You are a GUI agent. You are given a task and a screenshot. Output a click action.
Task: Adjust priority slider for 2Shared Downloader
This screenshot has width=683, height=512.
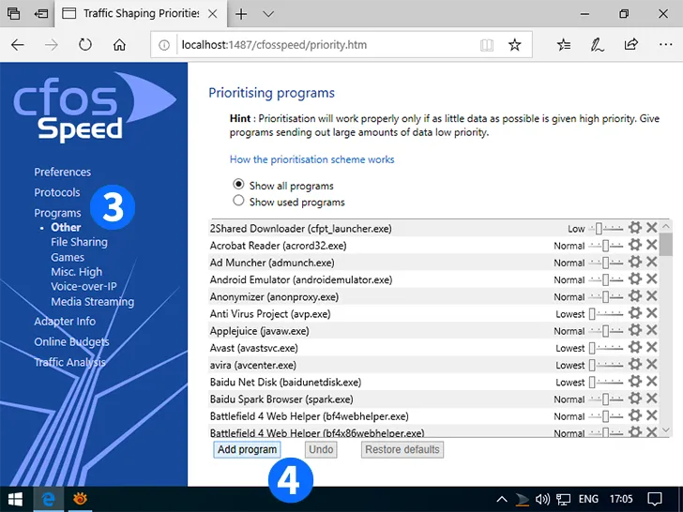(x=606, y=228)
